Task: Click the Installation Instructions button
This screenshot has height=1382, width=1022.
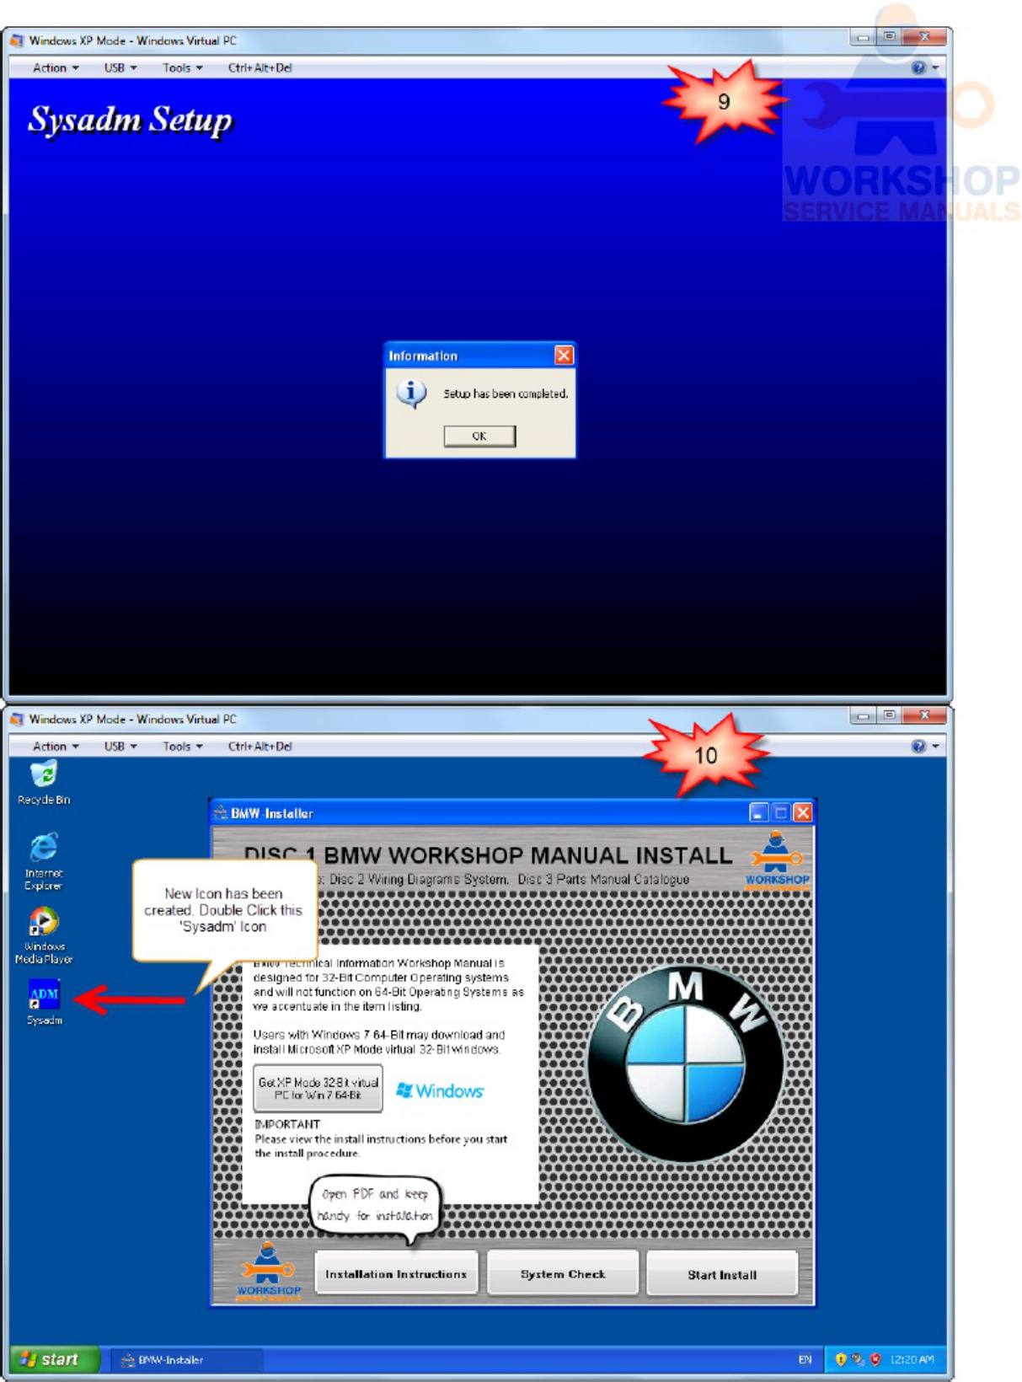Action: point(396,1273)
